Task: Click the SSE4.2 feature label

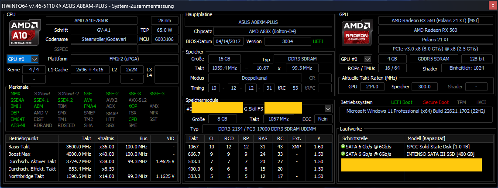Action: [x=65, y=100]
